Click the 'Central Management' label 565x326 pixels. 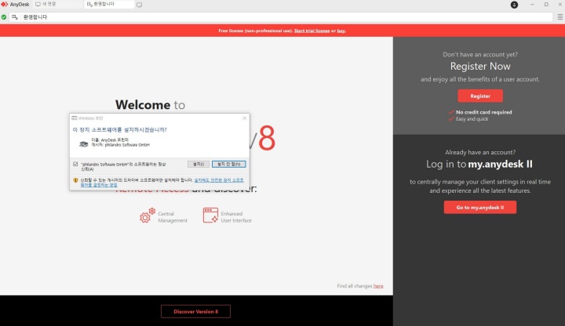click(x=173, y=217)
